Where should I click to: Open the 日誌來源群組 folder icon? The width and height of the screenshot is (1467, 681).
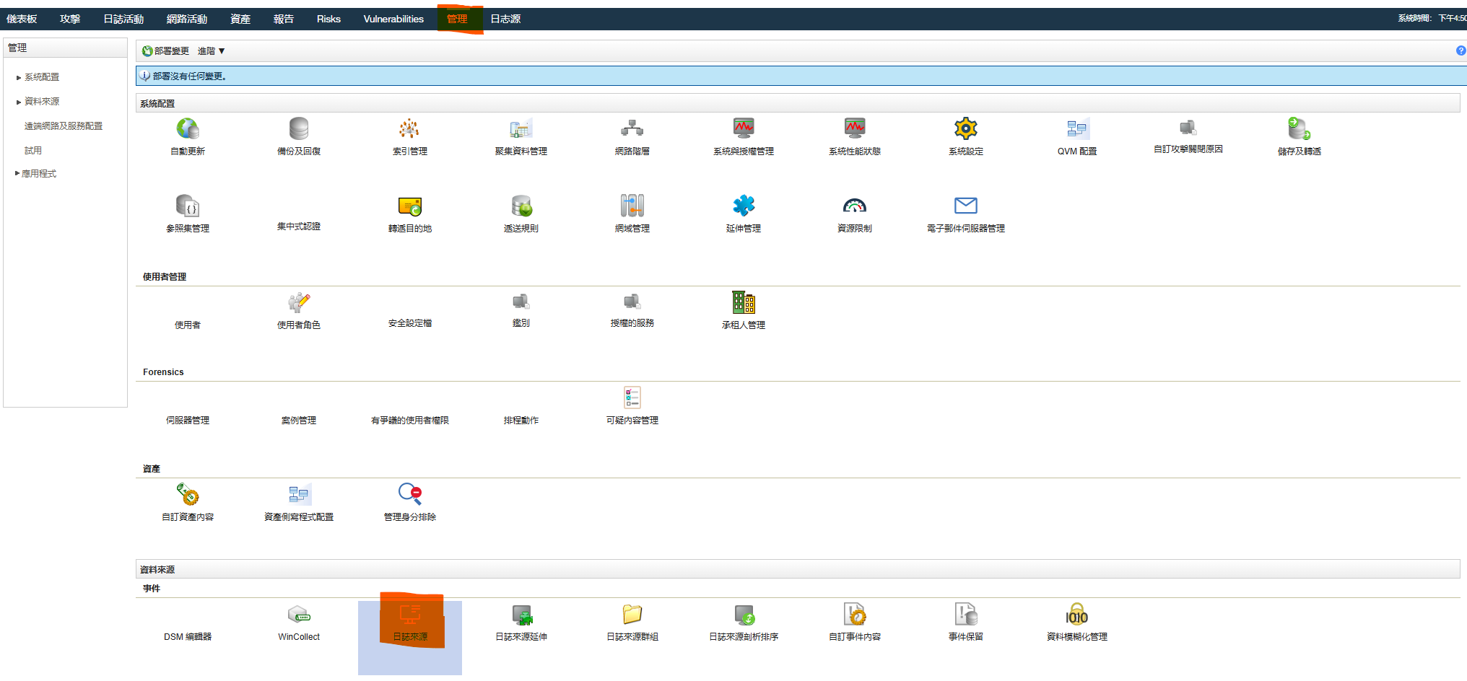click(x=632, y=615)
